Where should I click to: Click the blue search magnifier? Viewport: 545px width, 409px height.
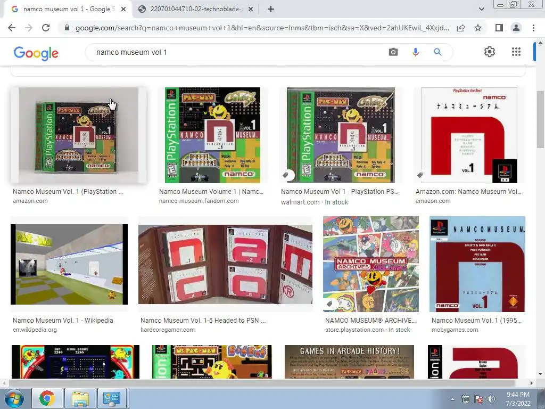click(x=437, y=52)
